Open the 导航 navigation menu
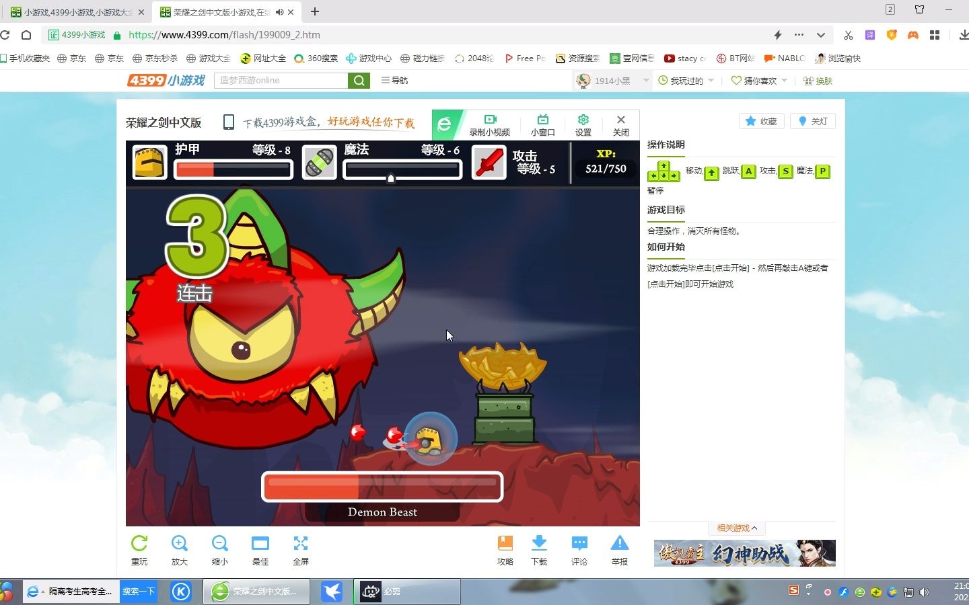 point(394,81)
